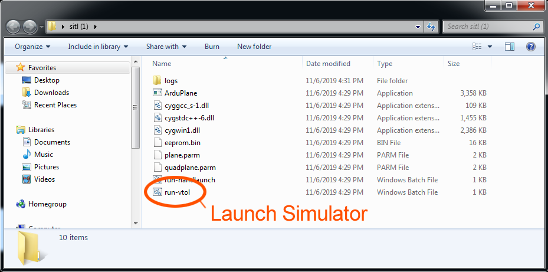Select quadplane.parm file
This screenshot has width=548, height=272.
(x=190, y=168)
